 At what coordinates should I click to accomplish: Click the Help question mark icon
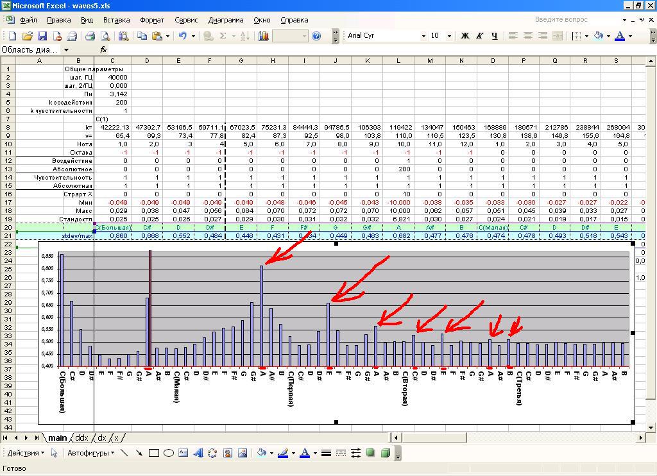[316, 36]
